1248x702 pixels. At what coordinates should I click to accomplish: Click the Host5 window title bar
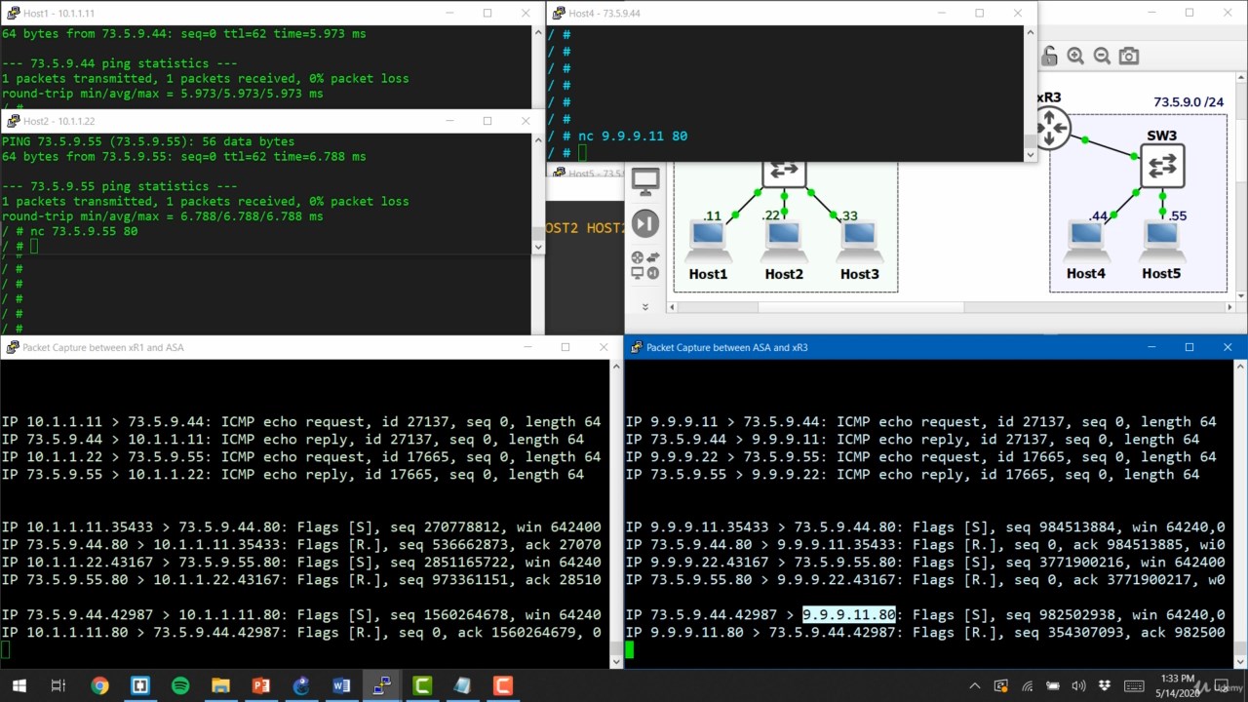(585, 173)
